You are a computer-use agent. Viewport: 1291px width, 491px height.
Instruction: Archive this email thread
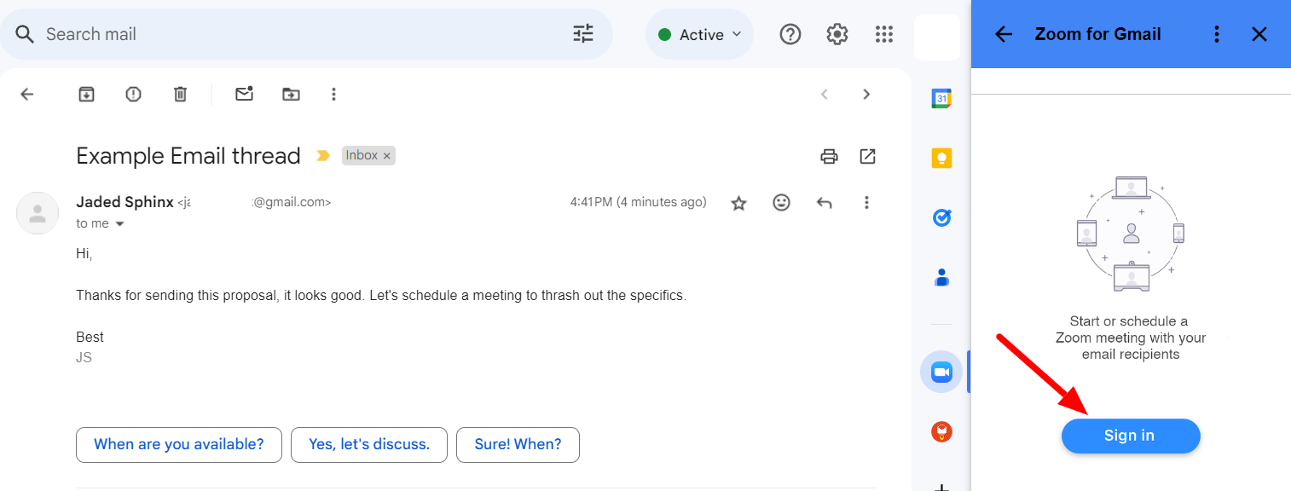pyautogui.click(x=86, y=94)
